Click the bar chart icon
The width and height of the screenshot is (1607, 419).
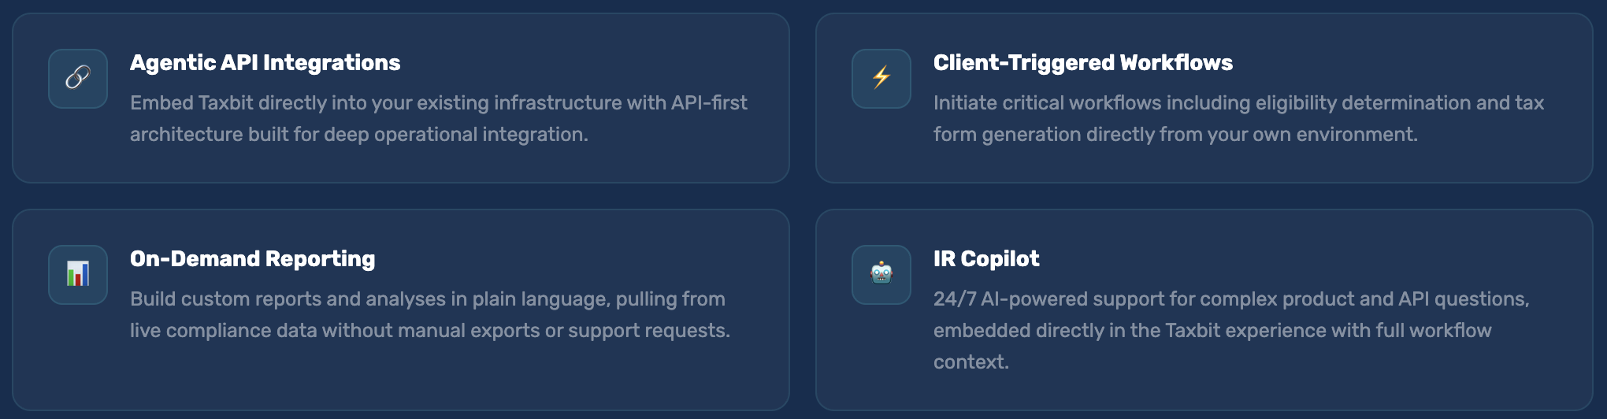click(x=78, y=274)
